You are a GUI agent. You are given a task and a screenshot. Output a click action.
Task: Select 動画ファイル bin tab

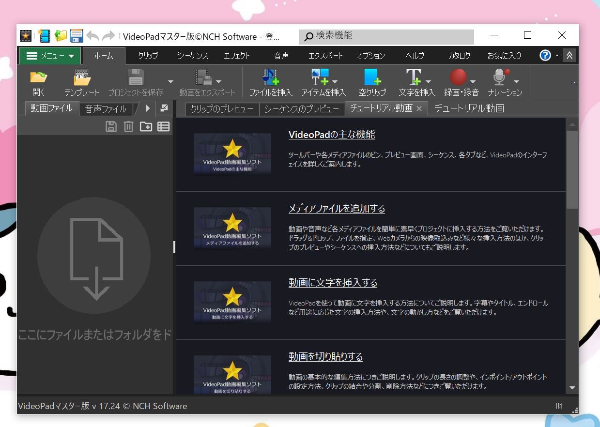pyautogui.click(x=51, y=108)
